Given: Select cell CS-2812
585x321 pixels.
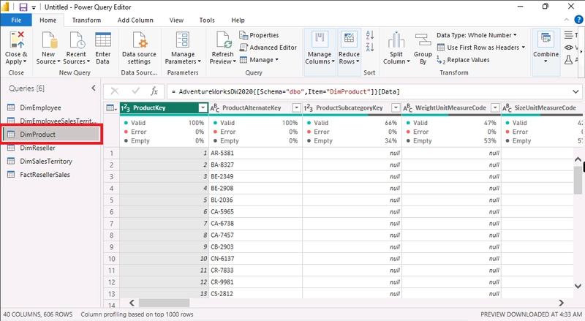Looking at the screenshot, I should coord(255,294).
